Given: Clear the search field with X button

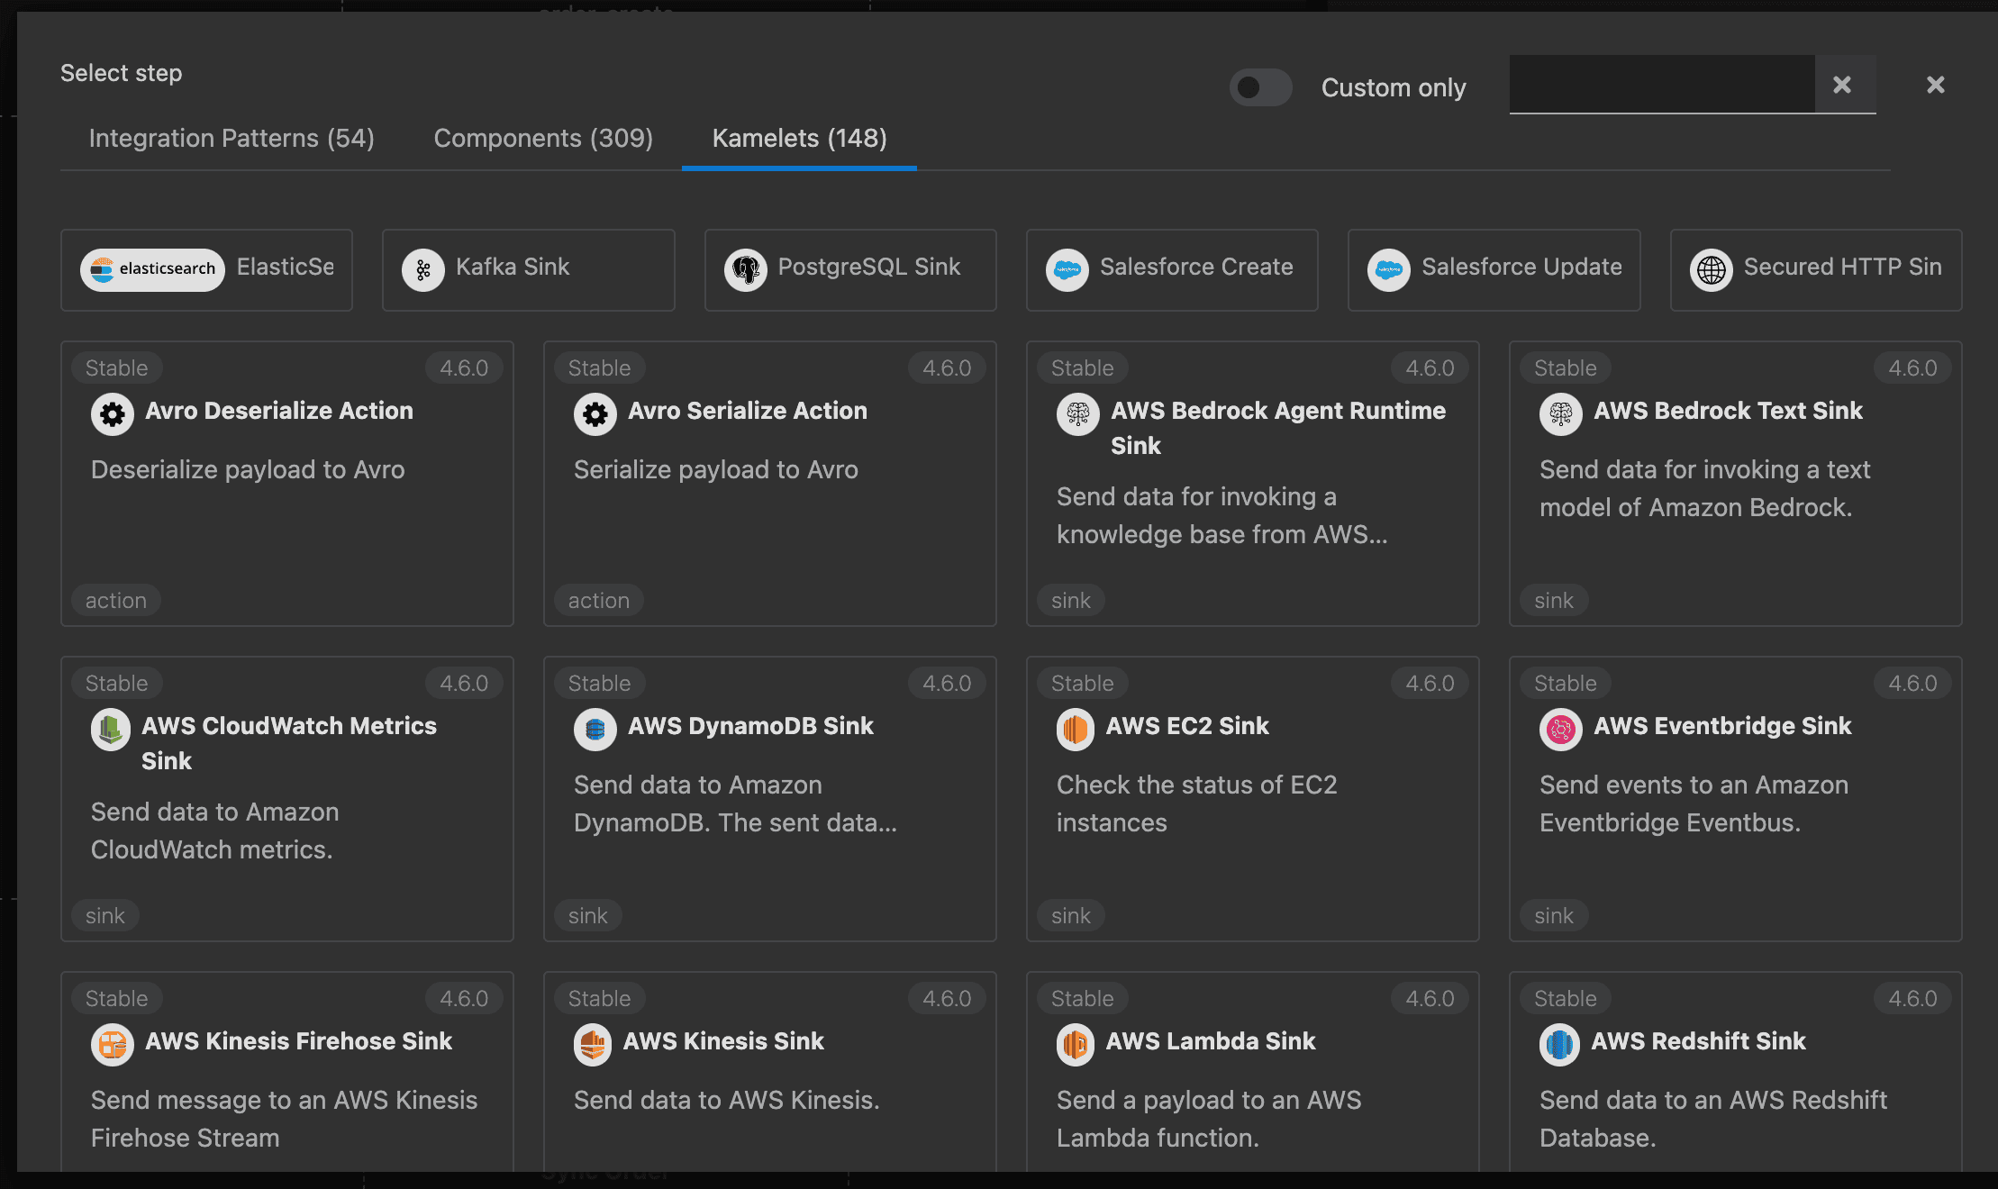Looking at the screenshot, I should click(1844, 84).
